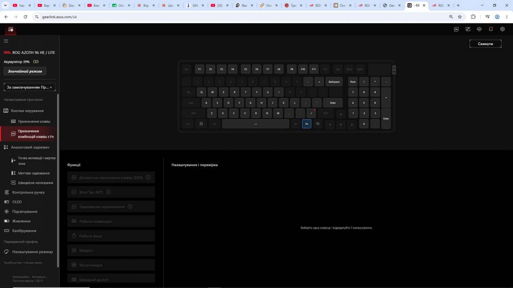Open the notifications bell icon
Image resolution: width=513 pixels, height=288 pixels.
coord(491,29)
